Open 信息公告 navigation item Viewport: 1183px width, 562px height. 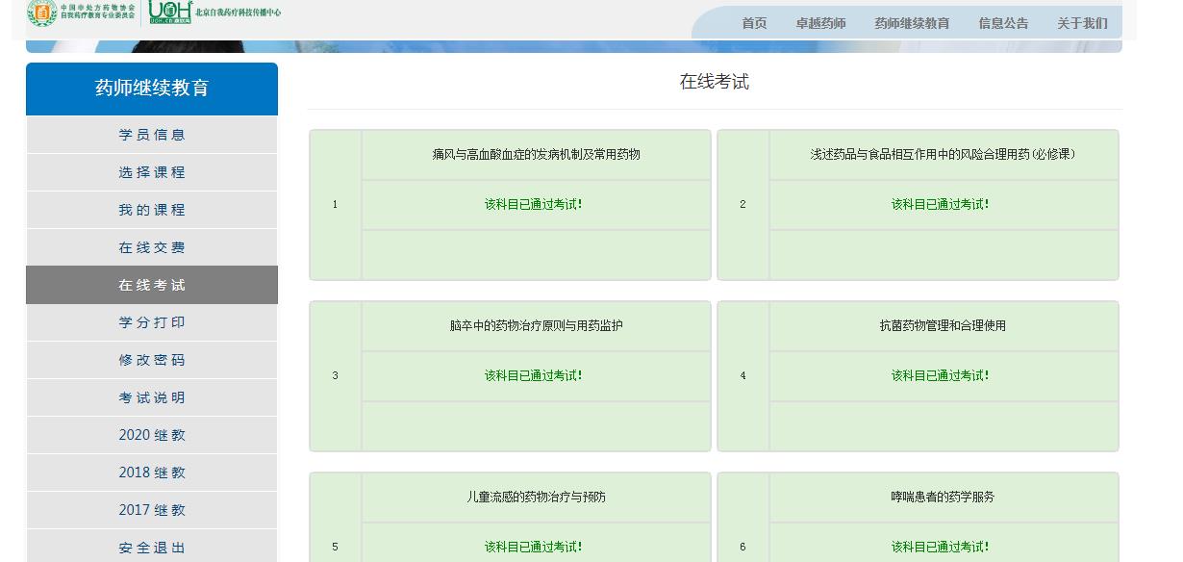pos(1003,23)
